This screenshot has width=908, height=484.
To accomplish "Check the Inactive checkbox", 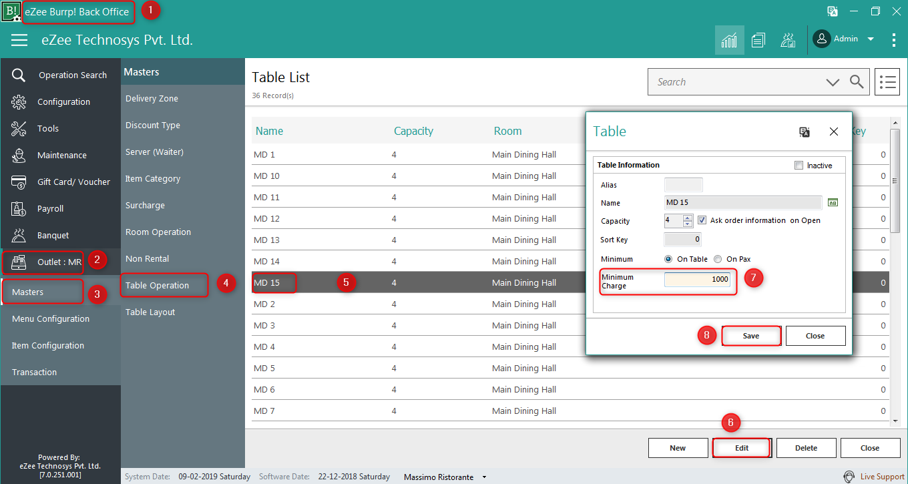I will point(799,166).
